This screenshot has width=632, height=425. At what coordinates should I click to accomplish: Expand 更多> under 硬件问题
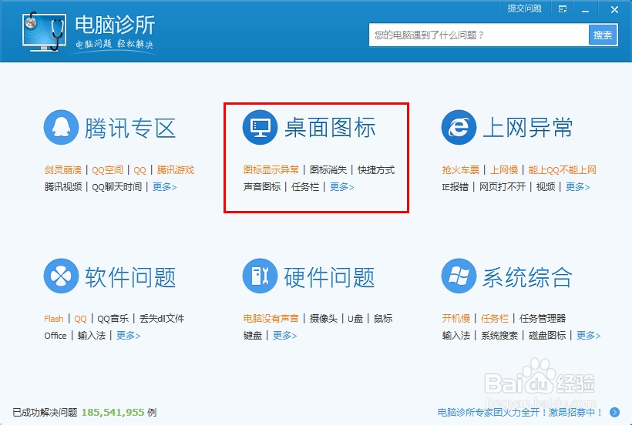[x=284, y=335]
